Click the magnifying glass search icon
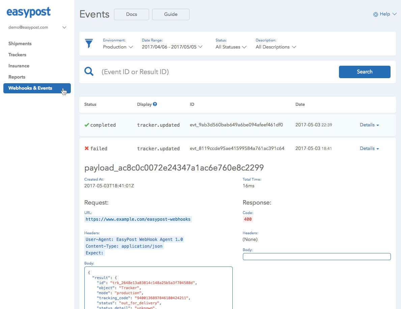The image size is (401, 309). pos(89,71)
